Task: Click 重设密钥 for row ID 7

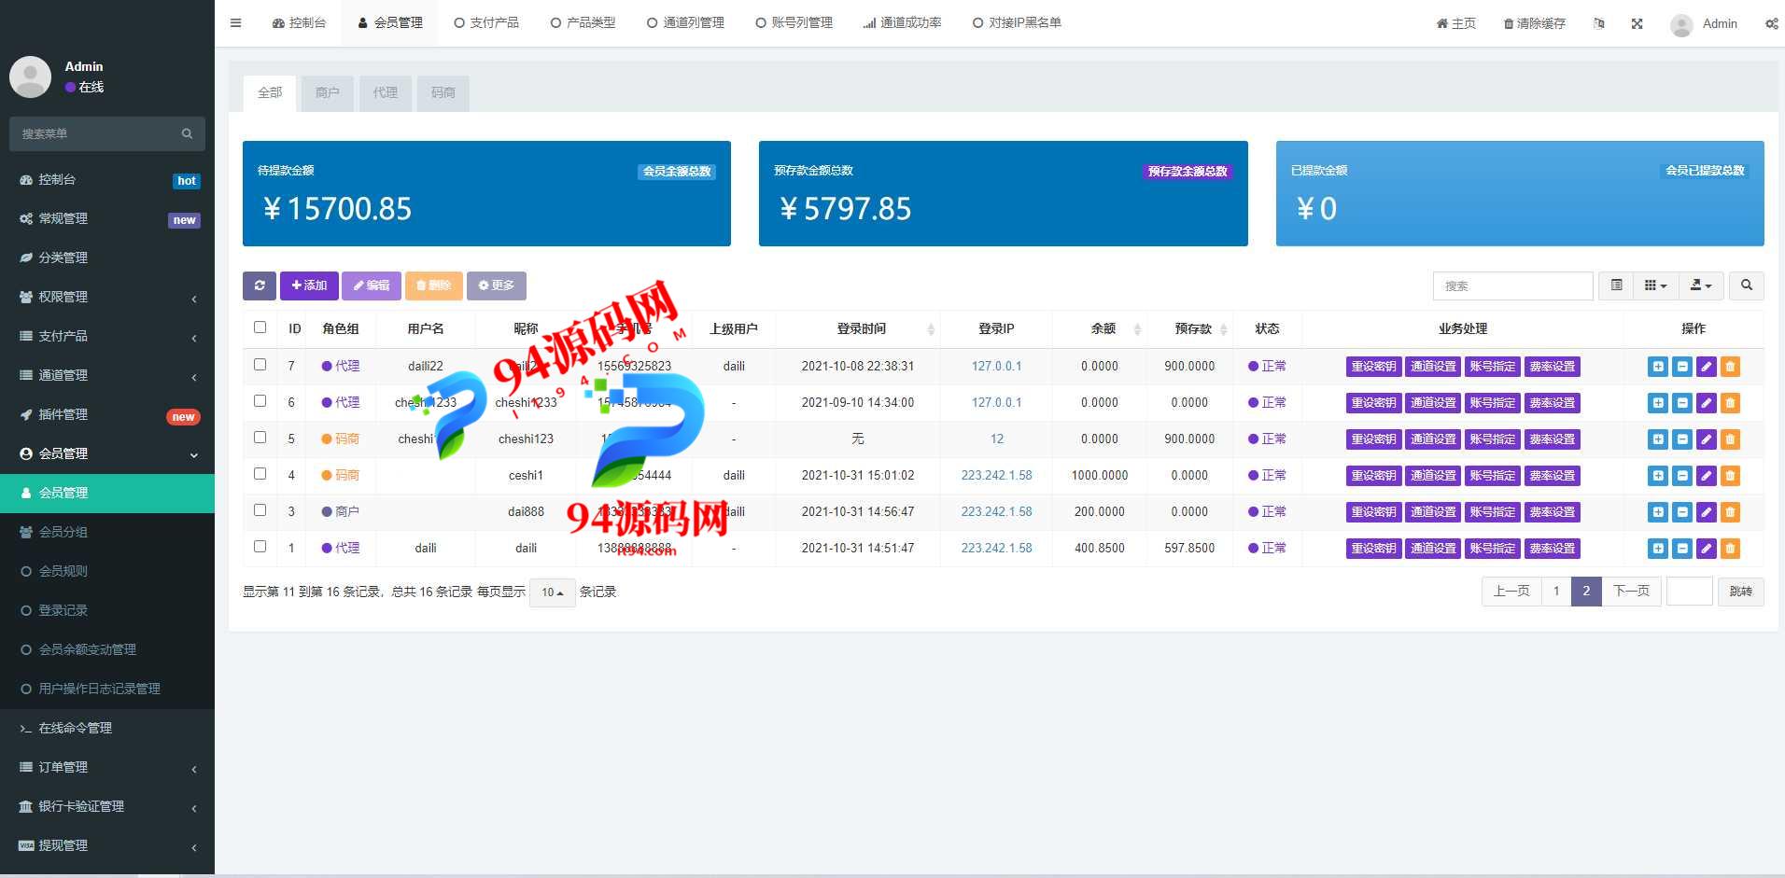Action: tap(1373, 367)
